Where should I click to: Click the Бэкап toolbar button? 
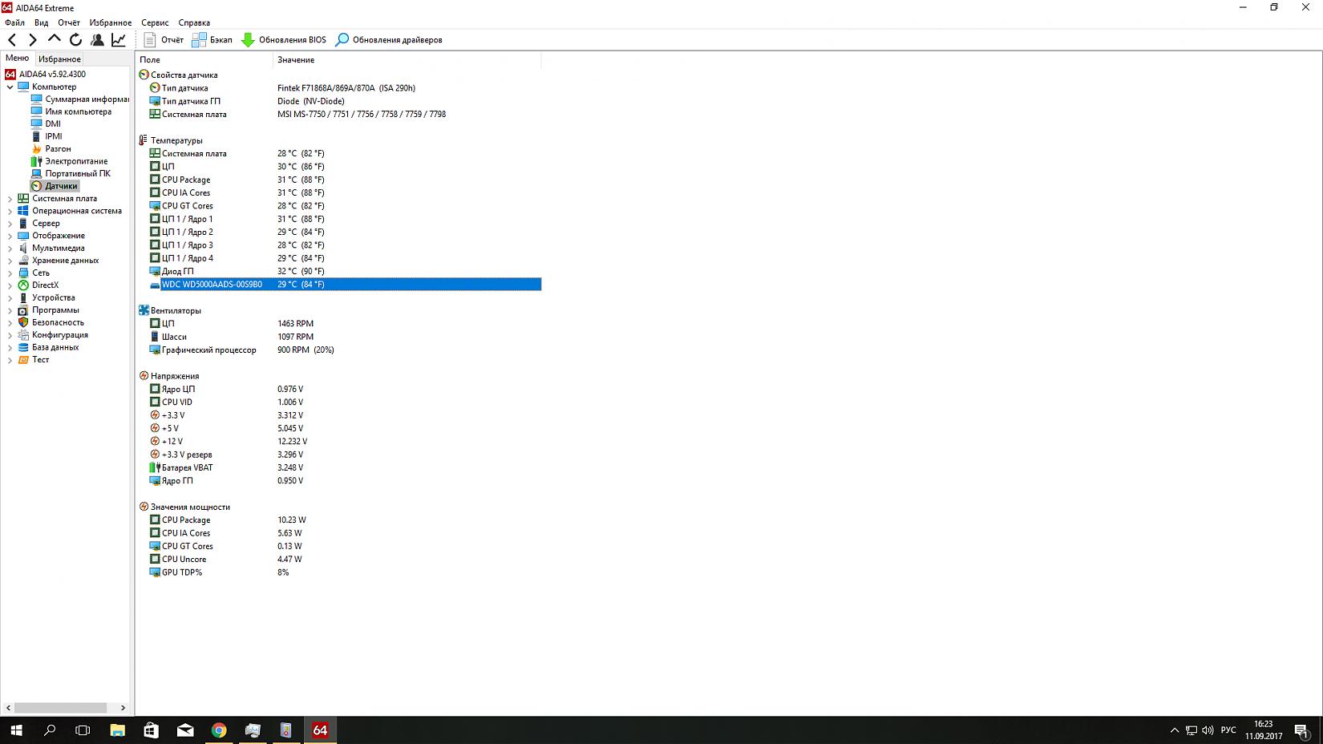pos(212,39)
